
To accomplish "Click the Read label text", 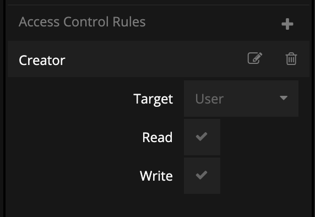I will pos(157,137).
